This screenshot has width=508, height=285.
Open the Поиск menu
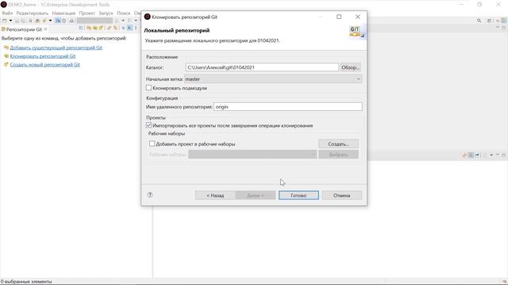(124, 13)
